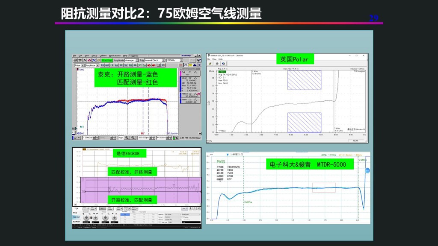Click the first magnifier icon next to Main

pyautogui.click(x=127, y=138)
